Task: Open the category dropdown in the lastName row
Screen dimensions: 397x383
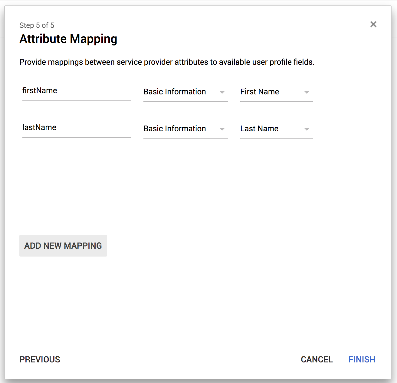Action: 185,129
